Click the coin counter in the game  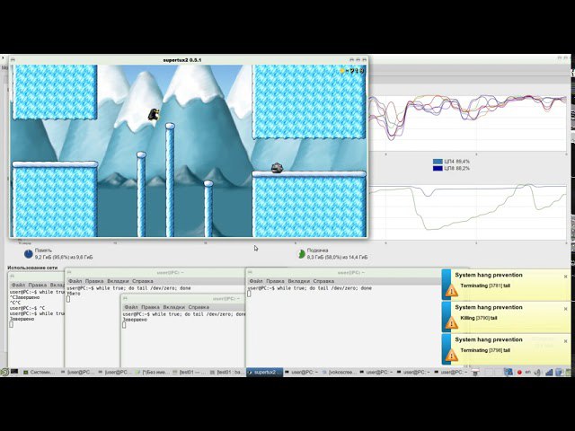pyautogui.click(x=351, y=71)
